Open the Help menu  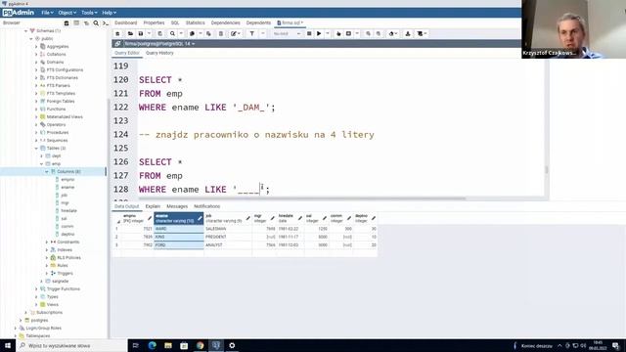click(x=109, y=13)
